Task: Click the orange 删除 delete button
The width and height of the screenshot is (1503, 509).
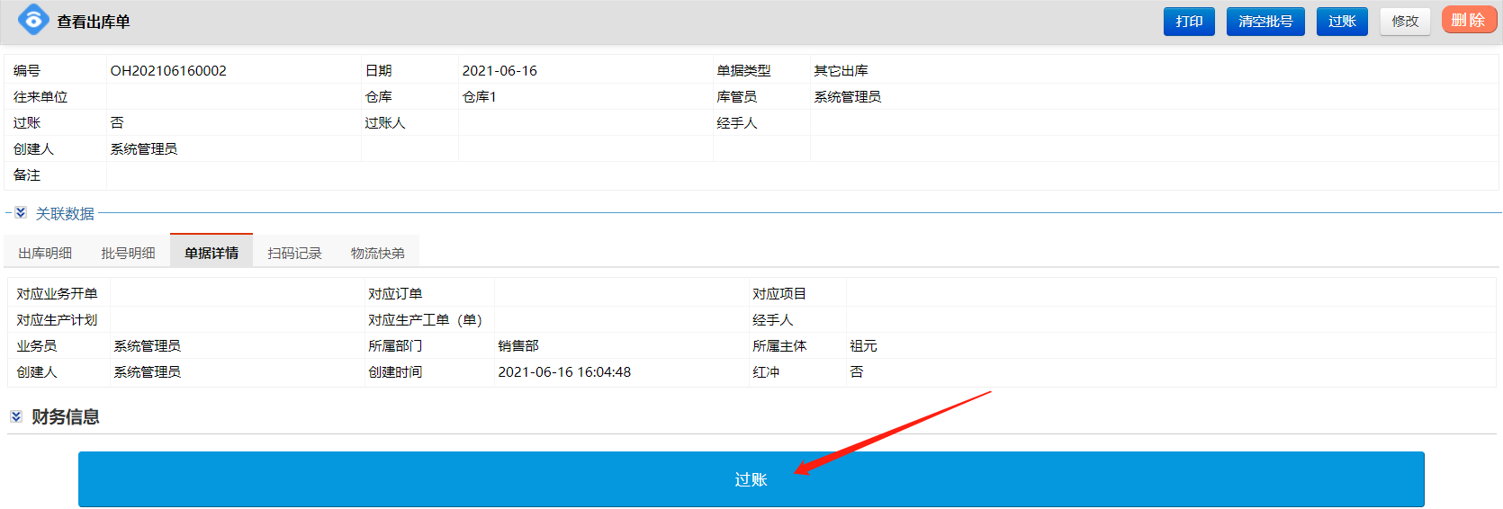Action: [1469, 20]
